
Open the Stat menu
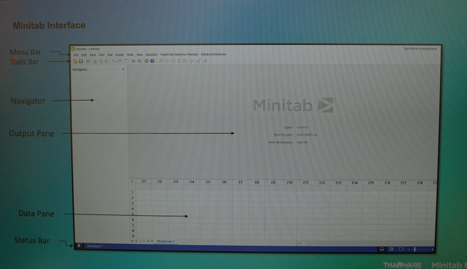110,55
